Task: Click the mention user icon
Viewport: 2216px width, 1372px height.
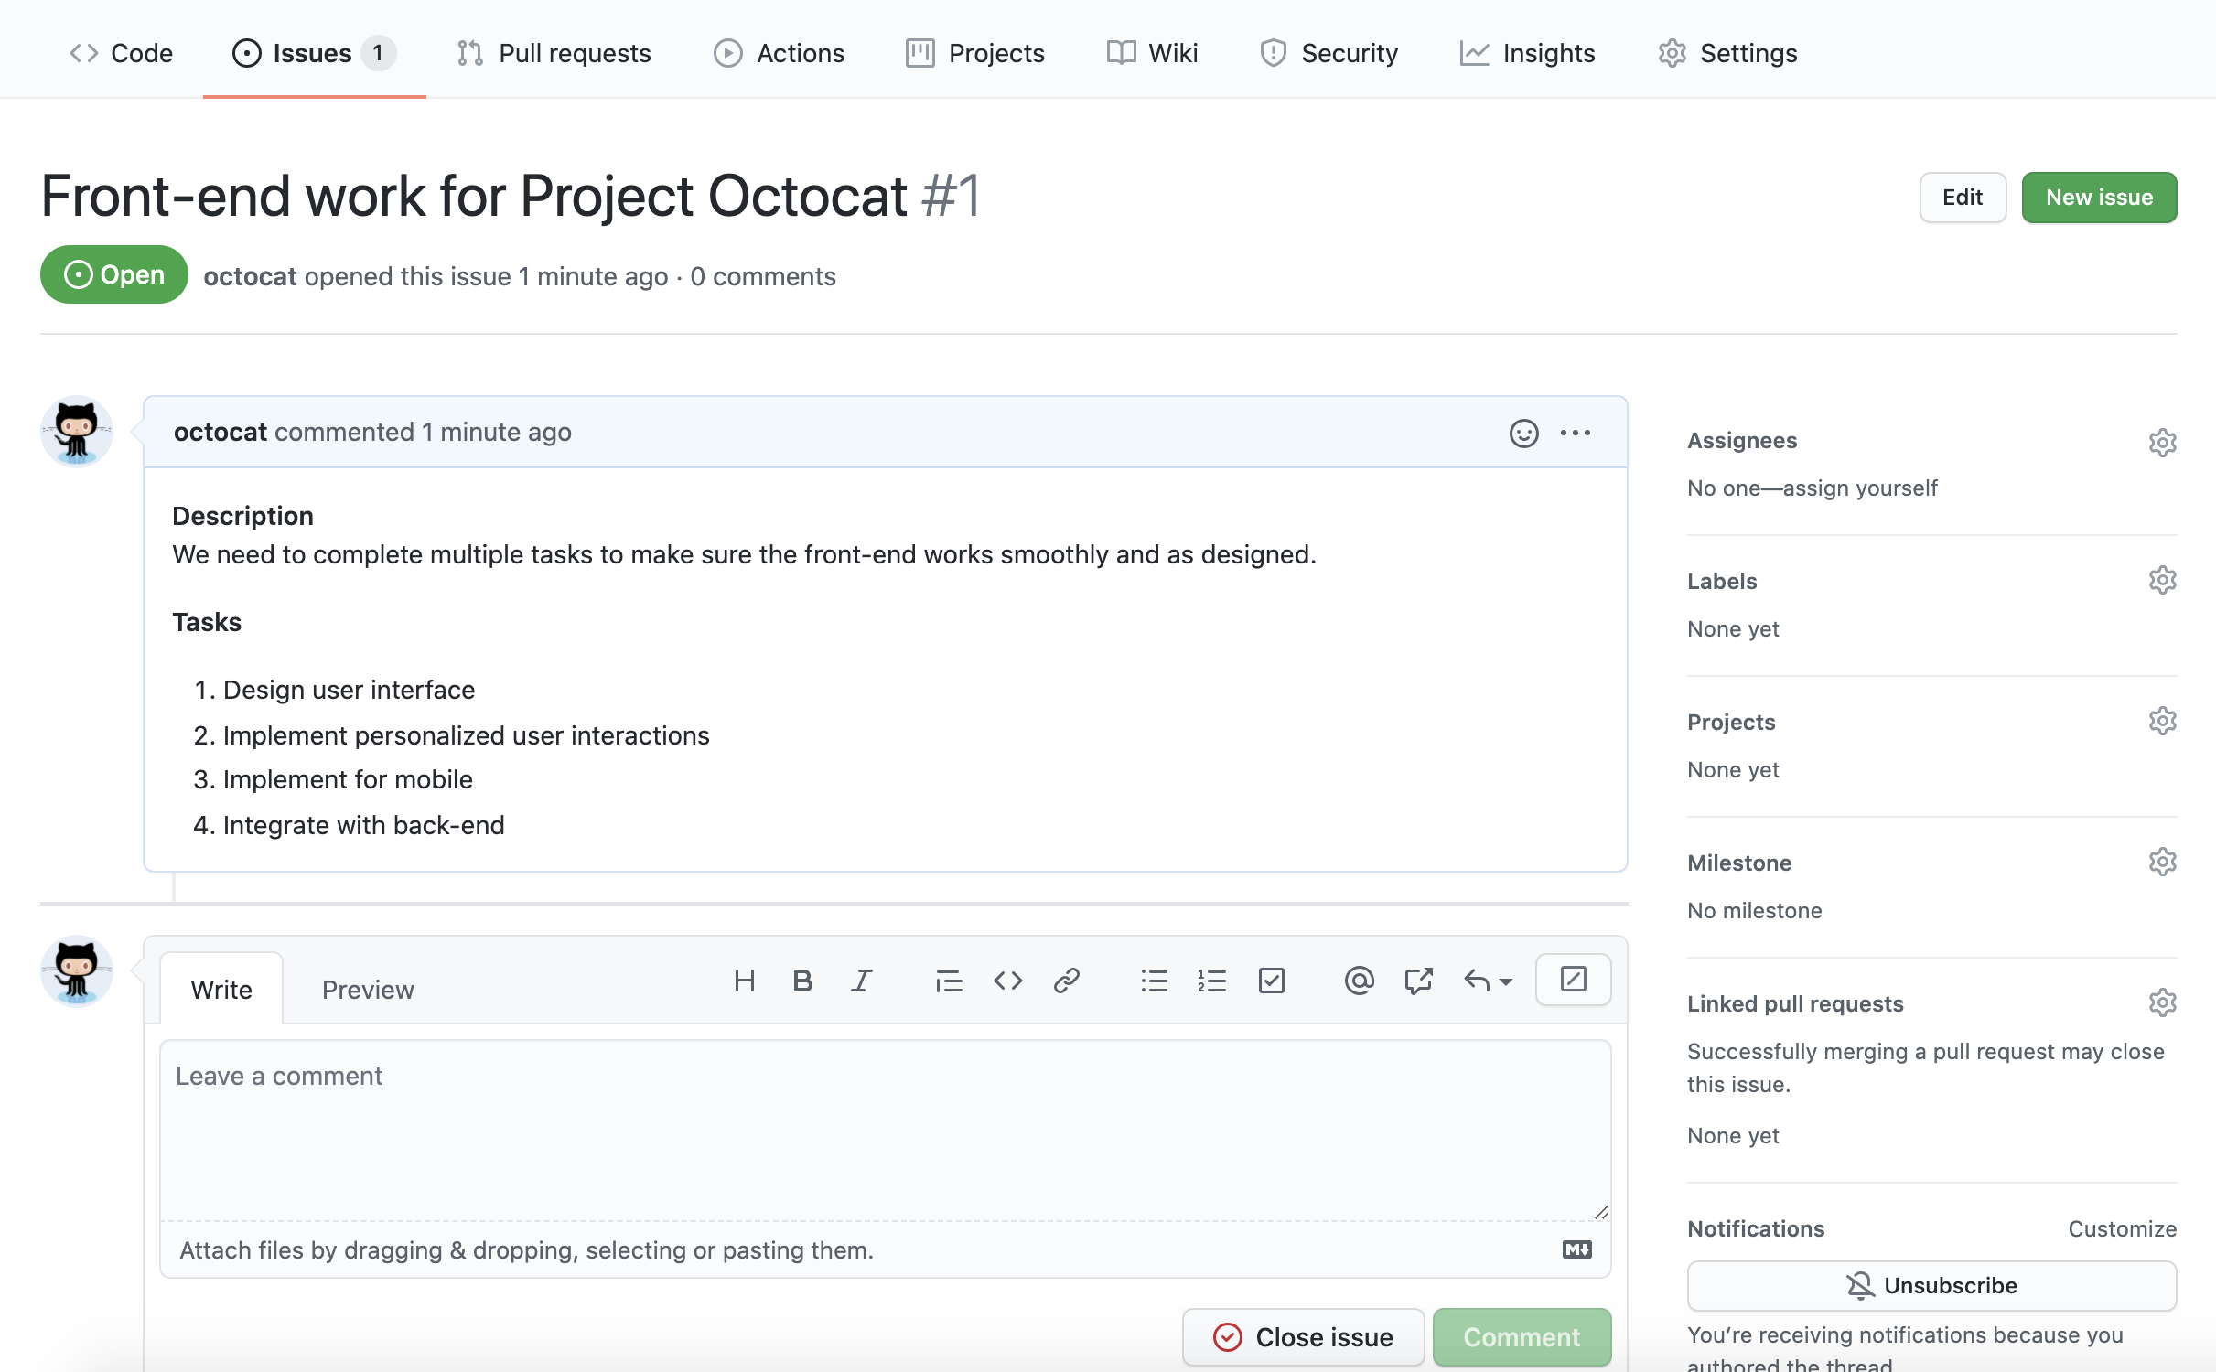Action: coord(1357,980)
